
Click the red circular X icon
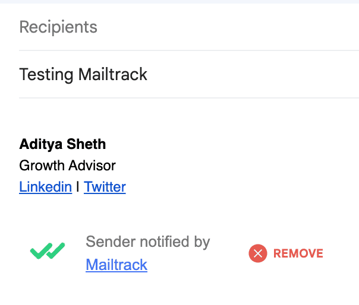click(258, 253)
